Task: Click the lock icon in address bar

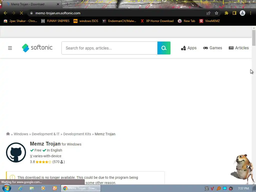Action: (31, 13)
